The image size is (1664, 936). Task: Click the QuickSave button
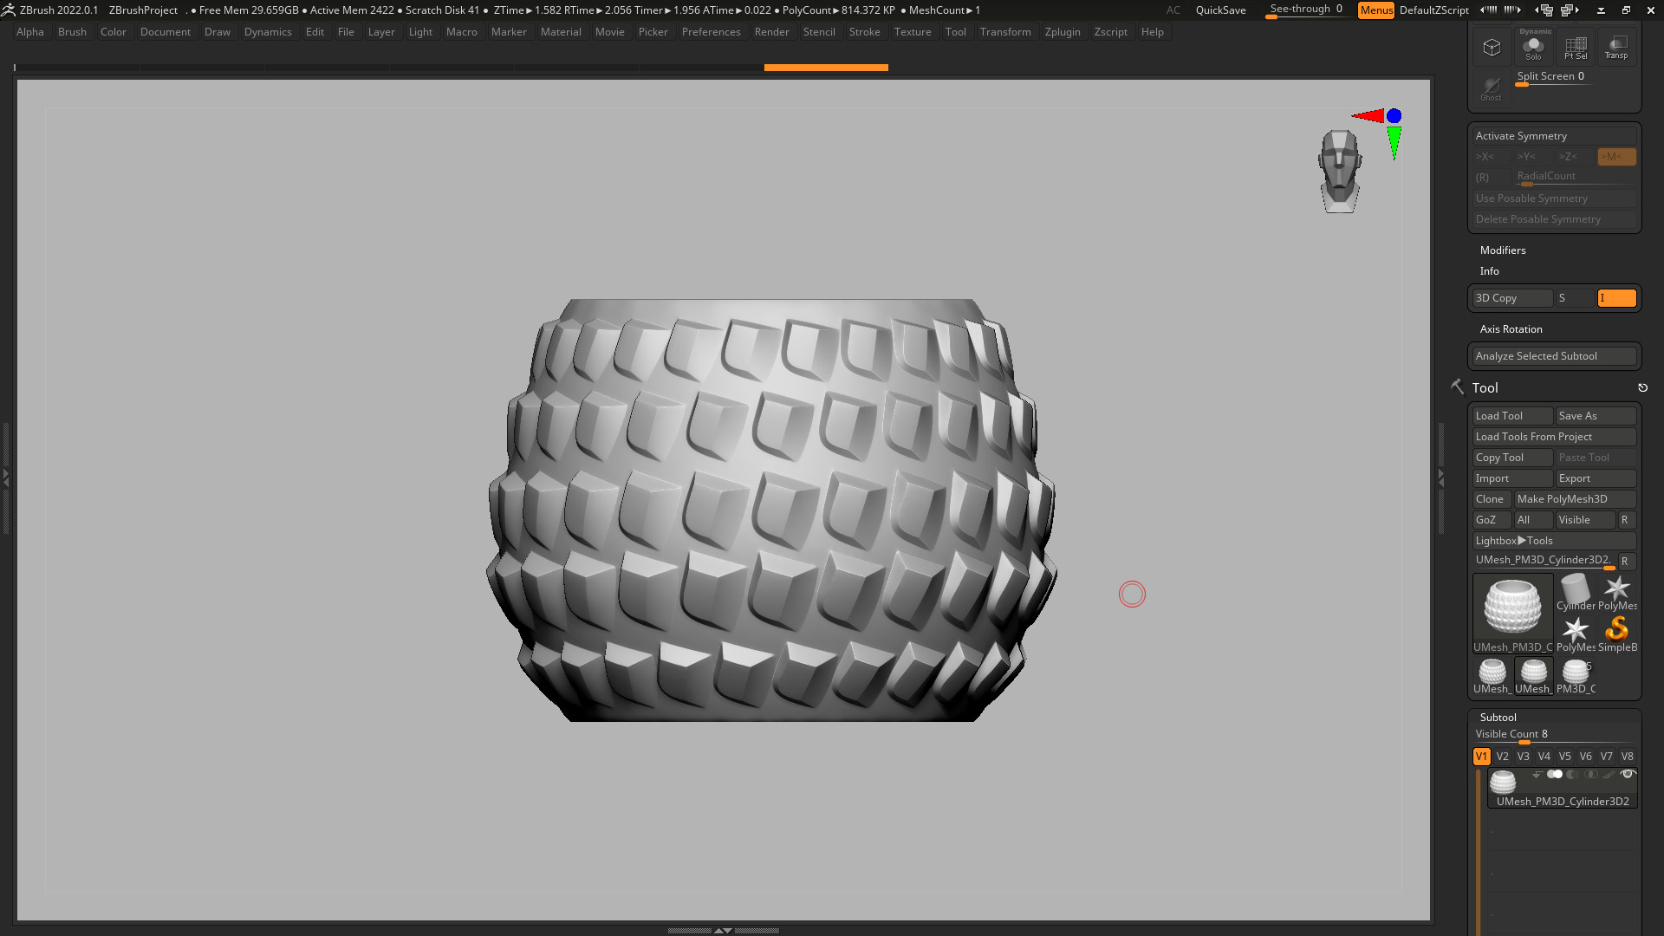(1220, 10)
